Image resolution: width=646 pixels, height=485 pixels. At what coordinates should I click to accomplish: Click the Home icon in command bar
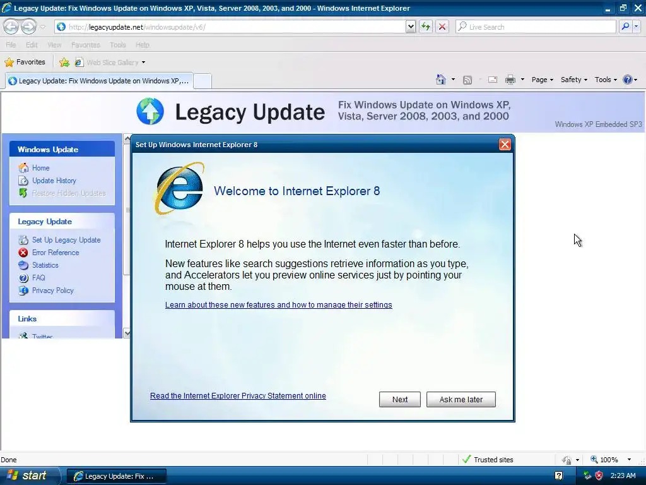point(441,80)
